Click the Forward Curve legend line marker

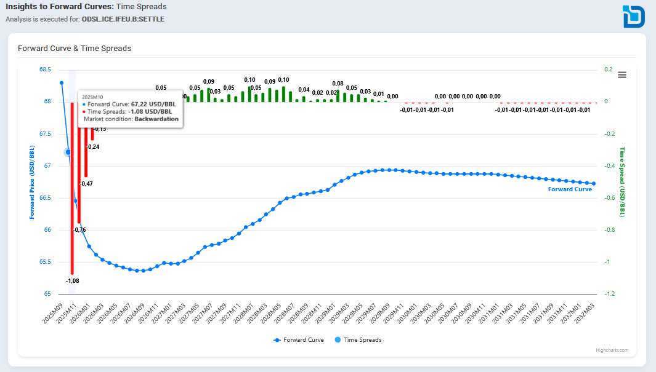pos(277,340)
